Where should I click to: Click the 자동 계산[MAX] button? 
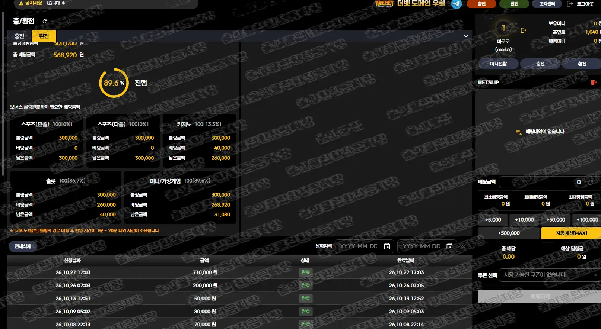point(571,233)
